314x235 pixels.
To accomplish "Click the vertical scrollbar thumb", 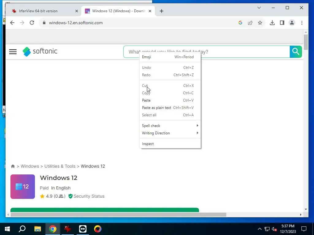I will [306, 42].
